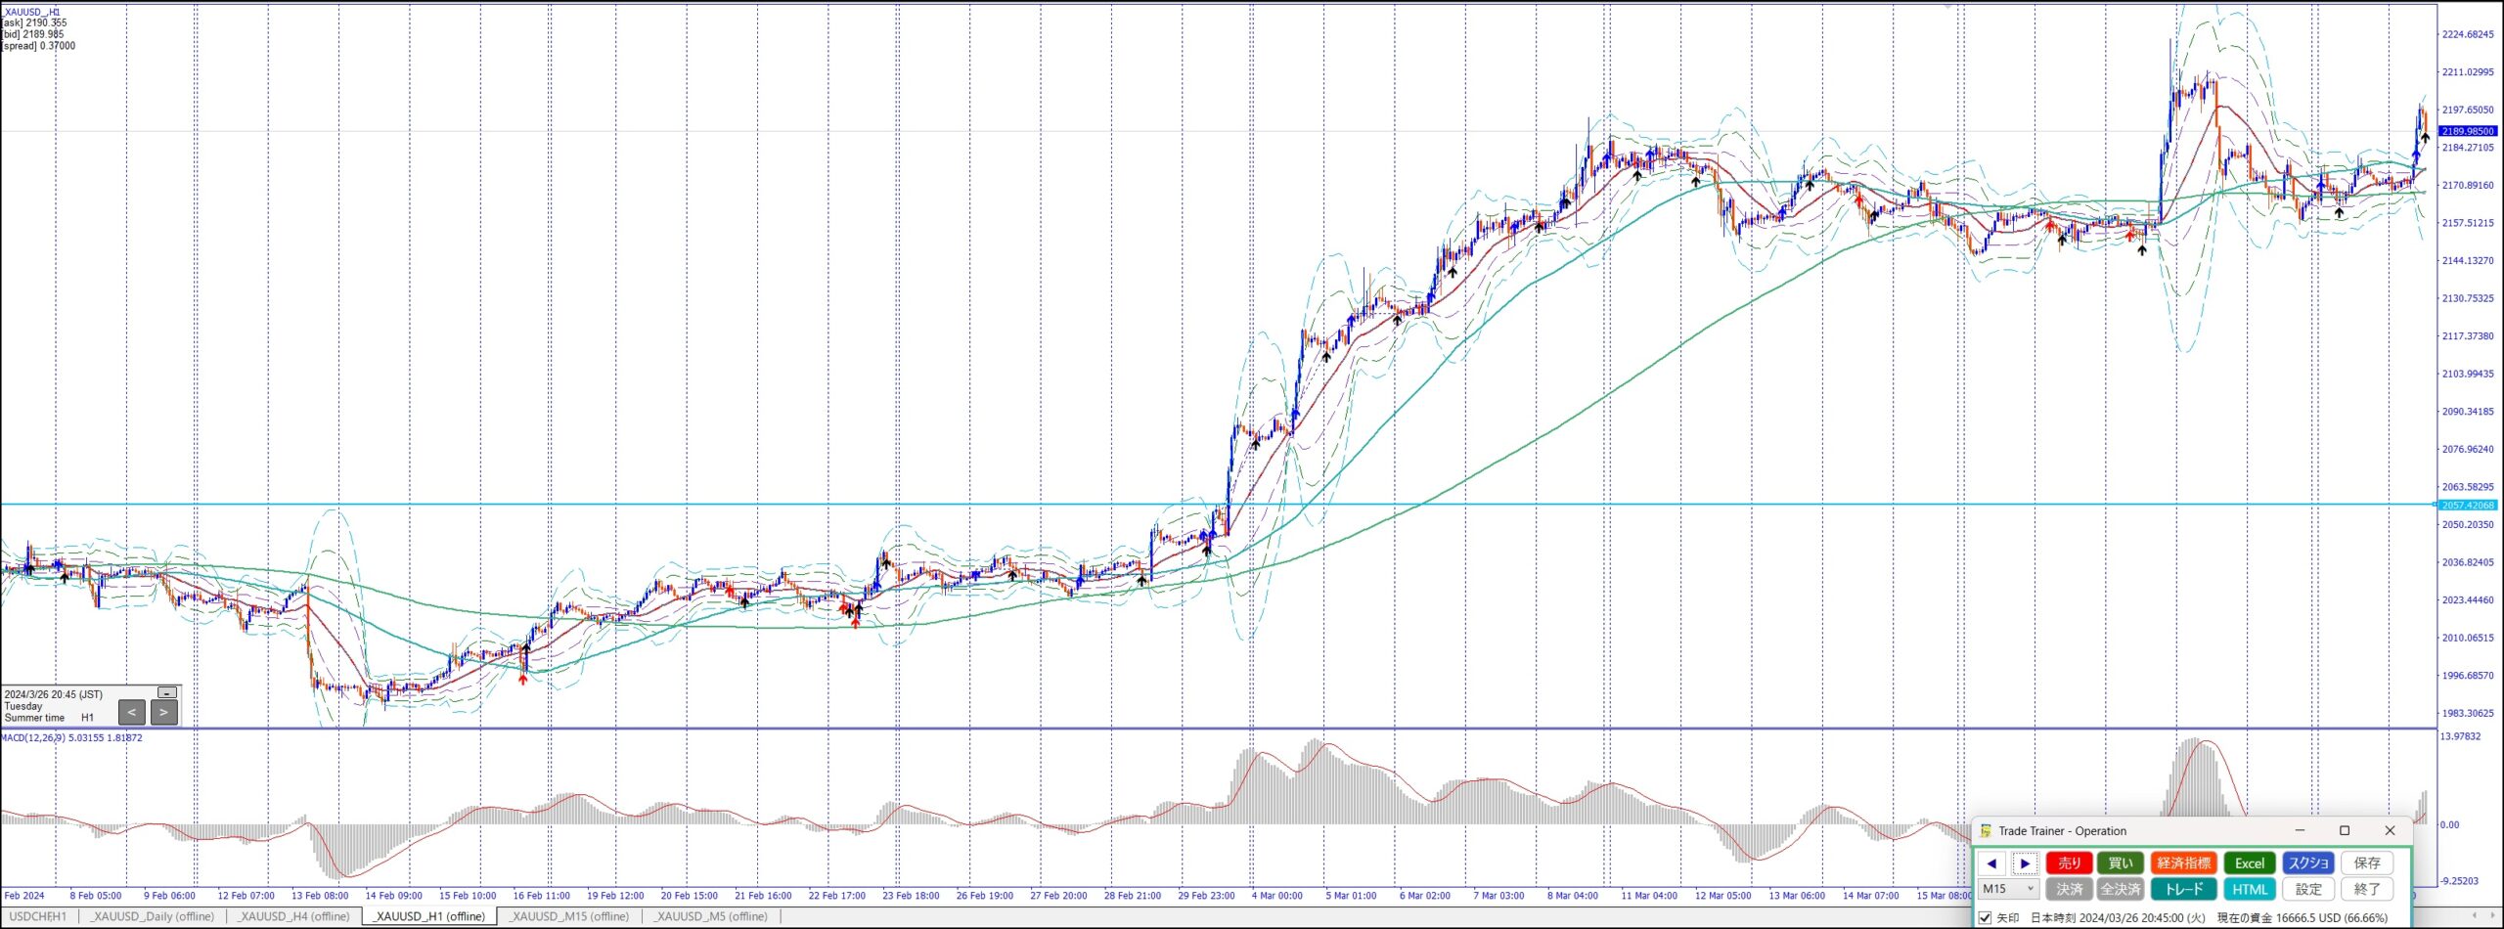This screenshot has height=929, width=2504.
Task: Select the USDCHF,H1 chart tab
Action: click(x=38, y=917)
